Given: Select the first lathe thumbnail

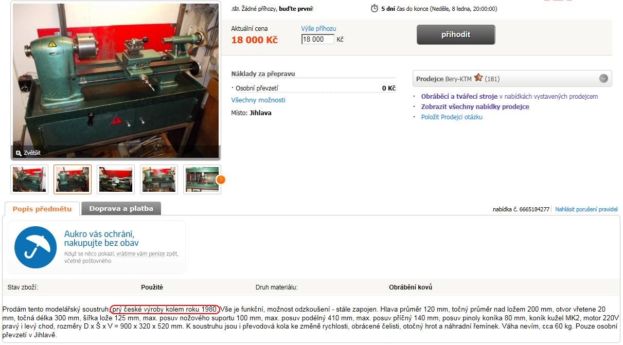Looking at the screenshot, I should [x=29, y=179].
